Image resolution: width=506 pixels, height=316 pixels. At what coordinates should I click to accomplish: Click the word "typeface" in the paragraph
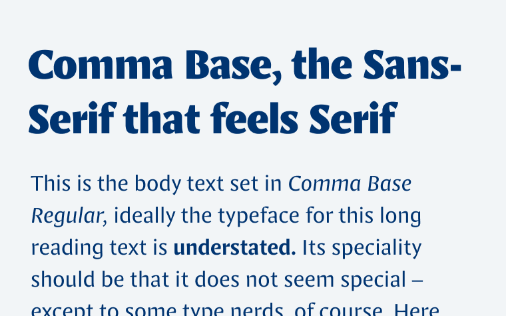(259, 217)
